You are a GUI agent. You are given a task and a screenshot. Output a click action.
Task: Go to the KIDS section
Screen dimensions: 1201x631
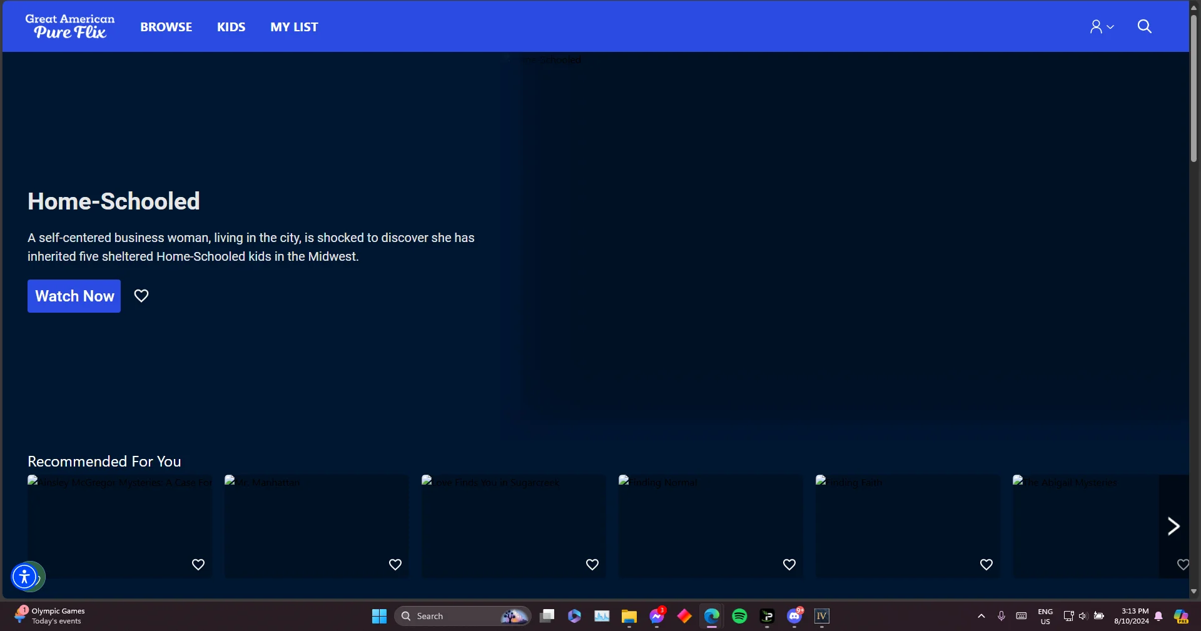pos(231,27)
